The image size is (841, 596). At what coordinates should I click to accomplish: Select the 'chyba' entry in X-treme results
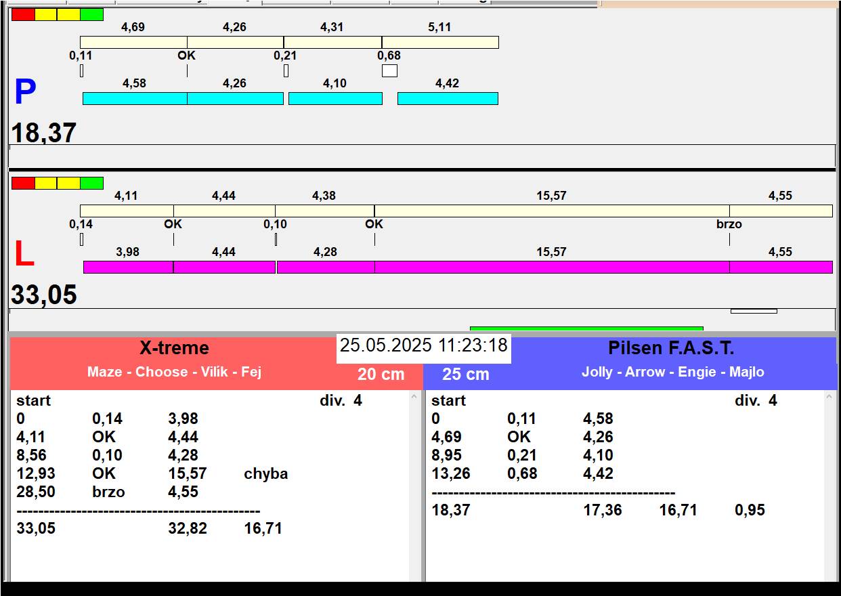(x=265, y=474)
